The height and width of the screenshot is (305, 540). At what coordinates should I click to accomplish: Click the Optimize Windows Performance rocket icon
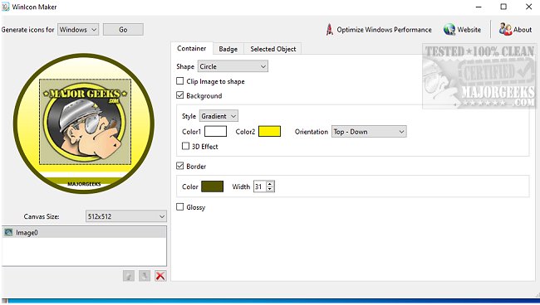tap(330, 30)
